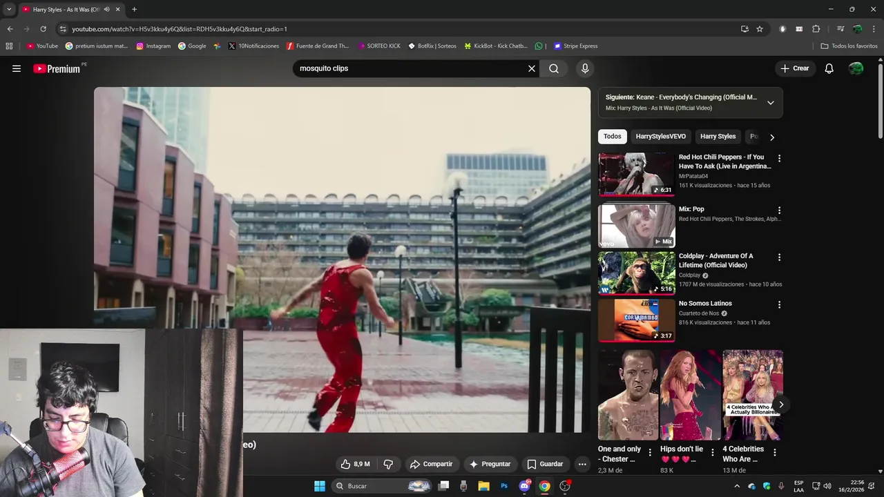This screenshot has height=497, width=884.
Task: Dislike the Harry Styles video
Action: click(388, 464)
